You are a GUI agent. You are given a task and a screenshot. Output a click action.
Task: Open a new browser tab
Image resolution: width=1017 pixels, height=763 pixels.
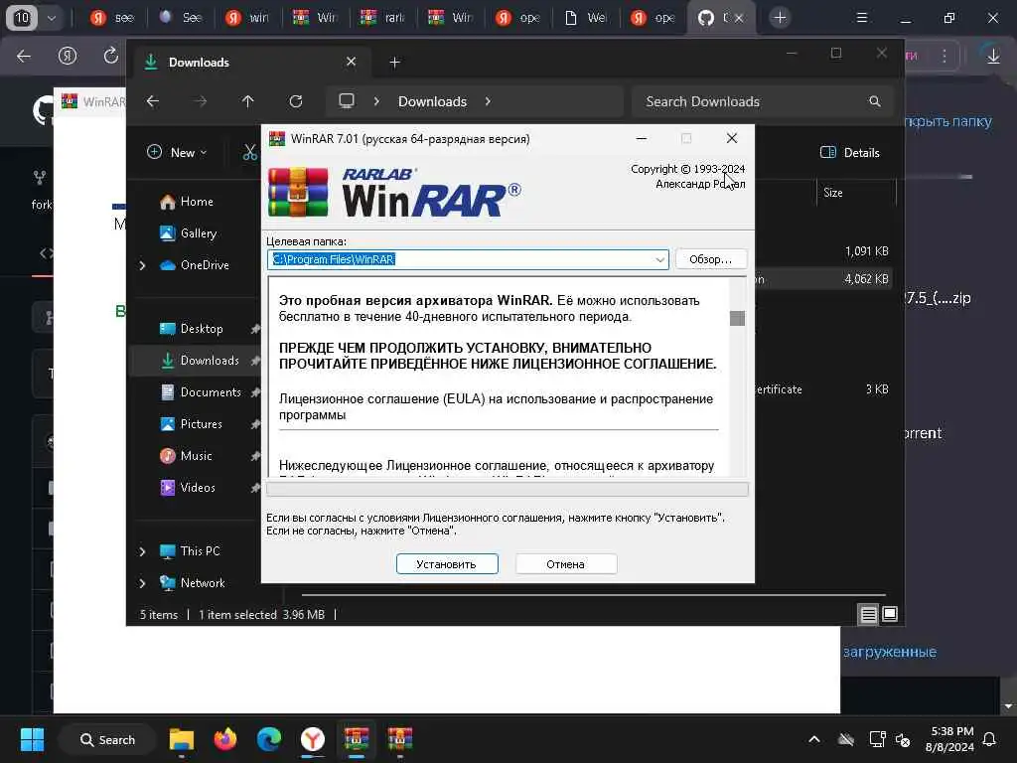tap(780, 18)
